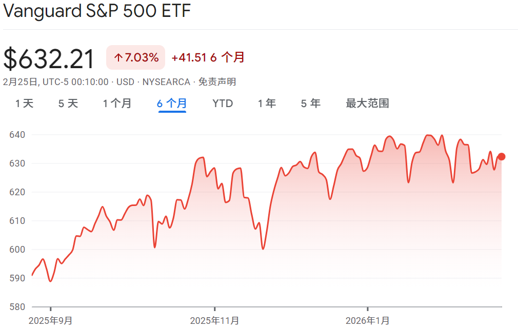Select the 5 年 range option
The width and height of the screenshot is (518, 329).
[x=310, y=103]
